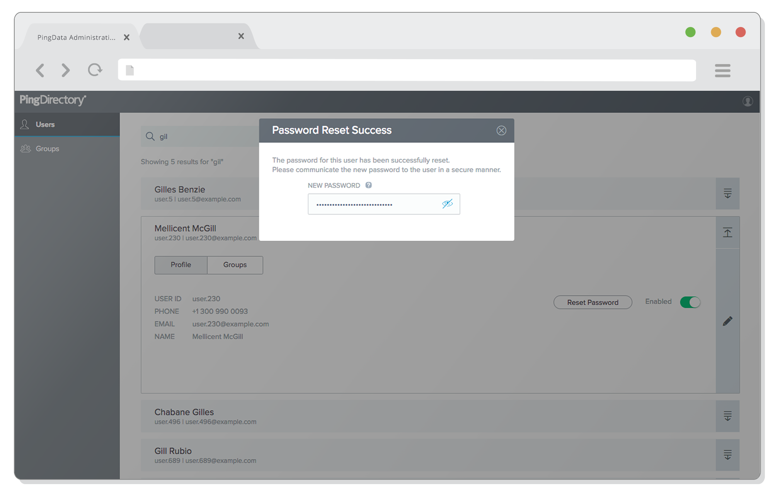The image size is (773, 493).
Task: Click browser forward arrow
Action: tap(66, 70)
